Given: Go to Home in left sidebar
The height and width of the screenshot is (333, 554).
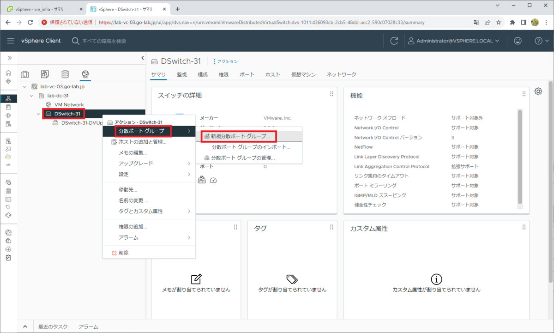Looking at the screenshot, I should [x=8, y=73].
